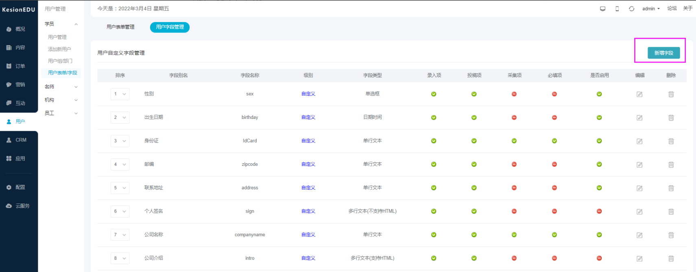The height and width of the screenshot is (272, 696).
Task: Delete the 性别 field row
Action: [671, 94]
